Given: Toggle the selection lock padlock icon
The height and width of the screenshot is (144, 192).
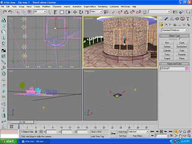Looking at the screenshot, I should click(x=36, y=132).
